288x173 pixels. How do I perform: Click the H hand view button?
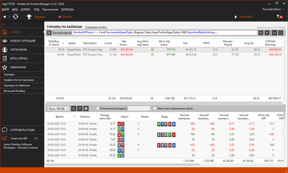tap(80, 108)
